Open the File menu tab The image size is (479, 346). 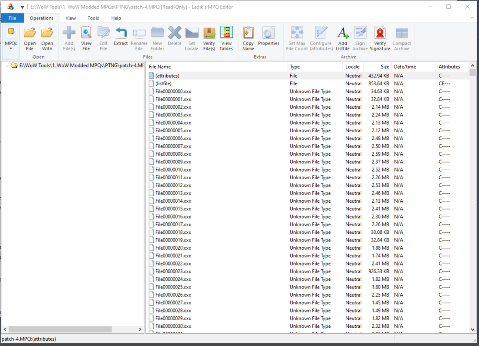12,18
